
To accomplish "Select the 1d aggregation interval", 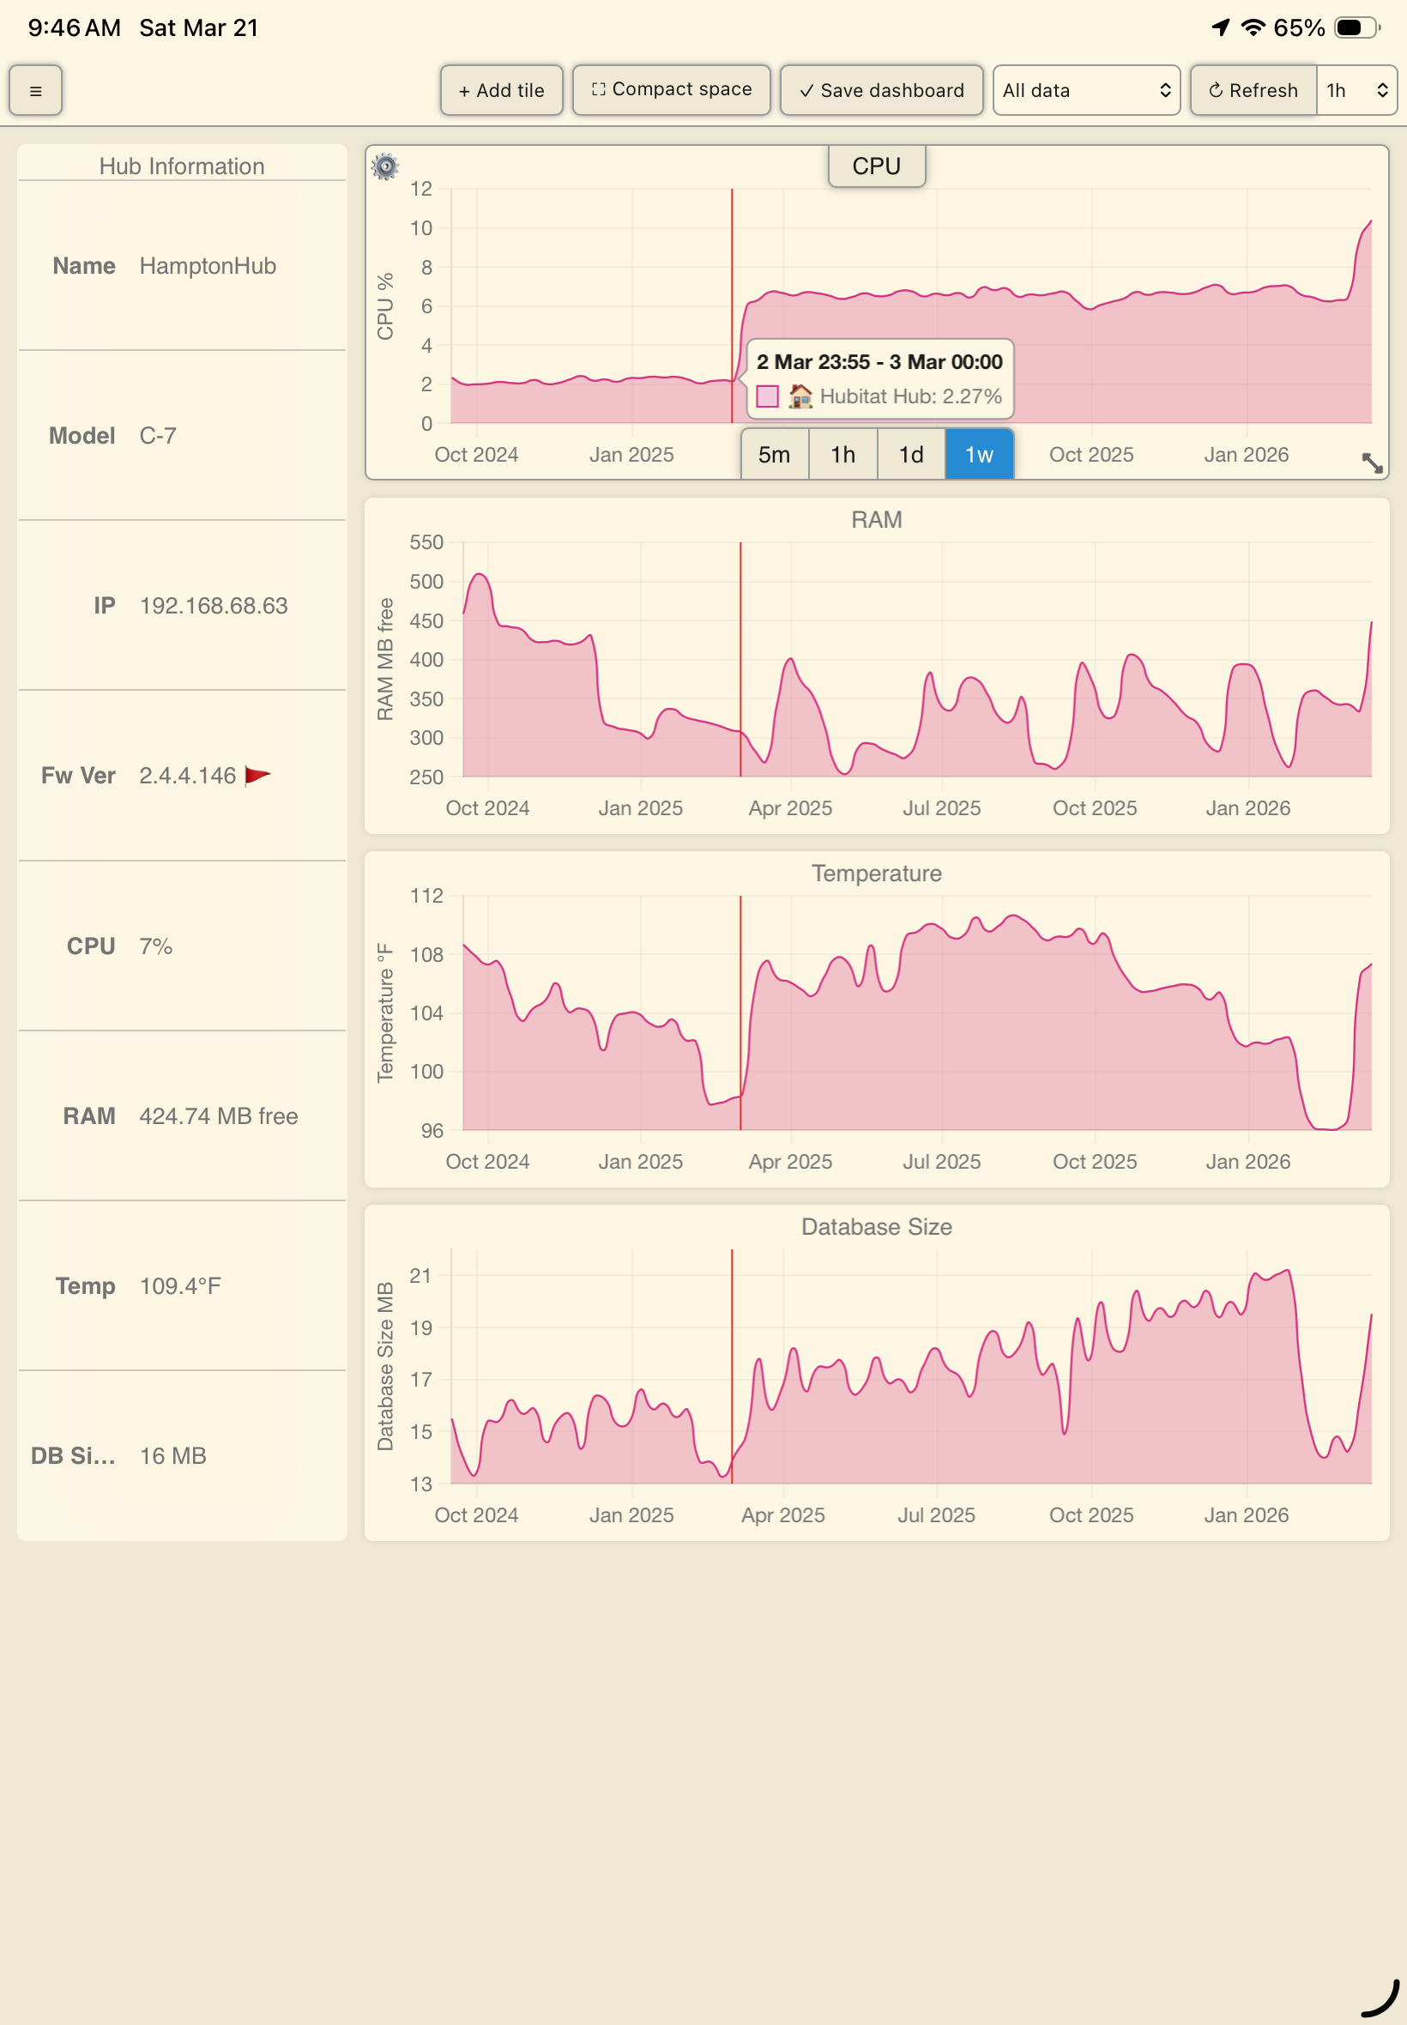I will 910,455.
